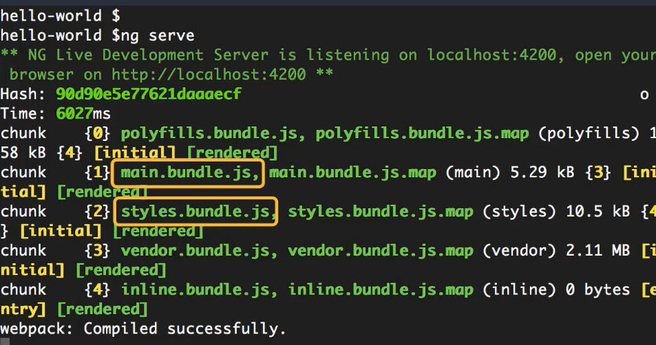Image resolution: width=656 pixels, height=345 pixels.
Task: Click "webpack: Compiled successfully." message
Action: [x=142, y=329]
